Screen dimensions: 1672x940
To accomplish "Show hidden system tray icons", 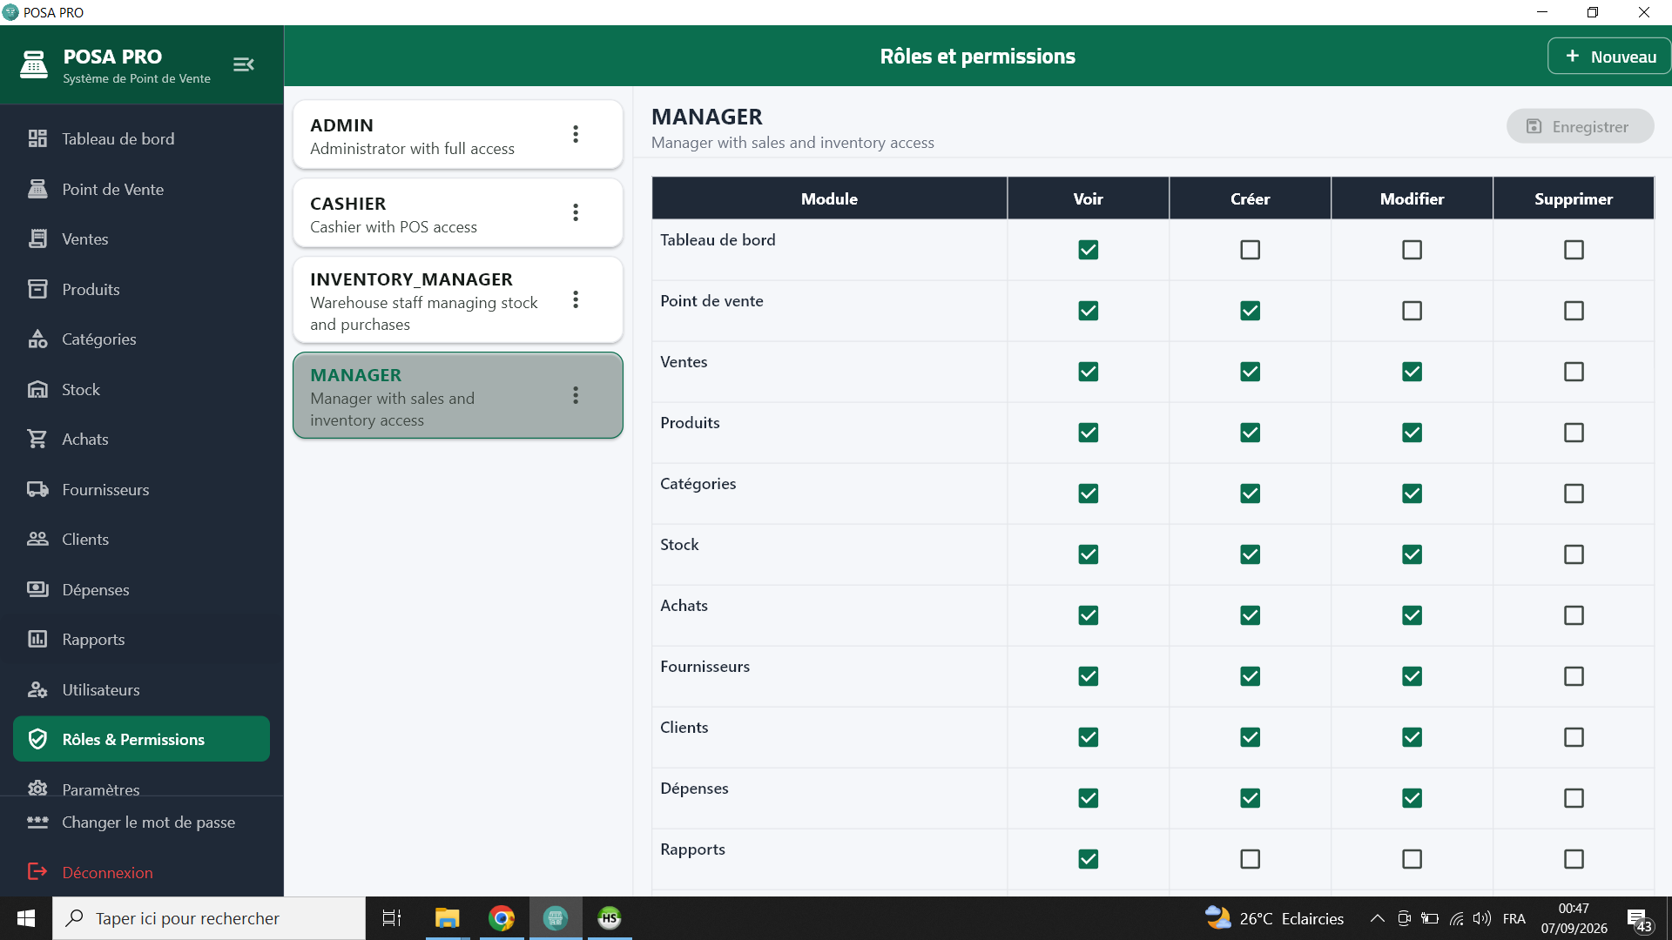I will coord(1377,918).
